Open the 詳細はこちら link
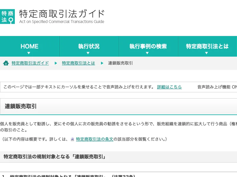Screen dimensions: 237x177 [169, 87]
